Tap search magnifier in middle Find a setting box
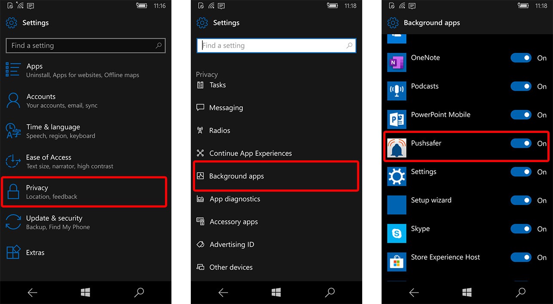The image size is (553, 304). (349, 45)
